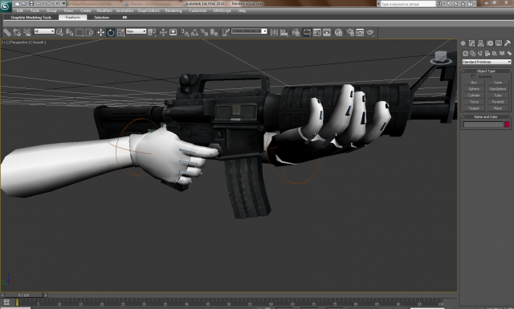Open Create Selection Set dropdown

tap(249, 31)
